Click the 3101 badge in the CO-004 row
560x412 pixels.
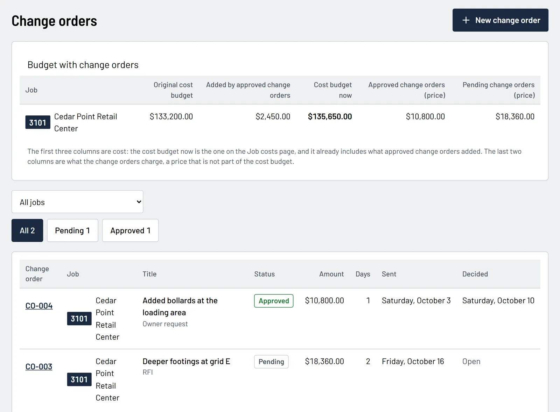pyautogui.click(x=79, y=319)
